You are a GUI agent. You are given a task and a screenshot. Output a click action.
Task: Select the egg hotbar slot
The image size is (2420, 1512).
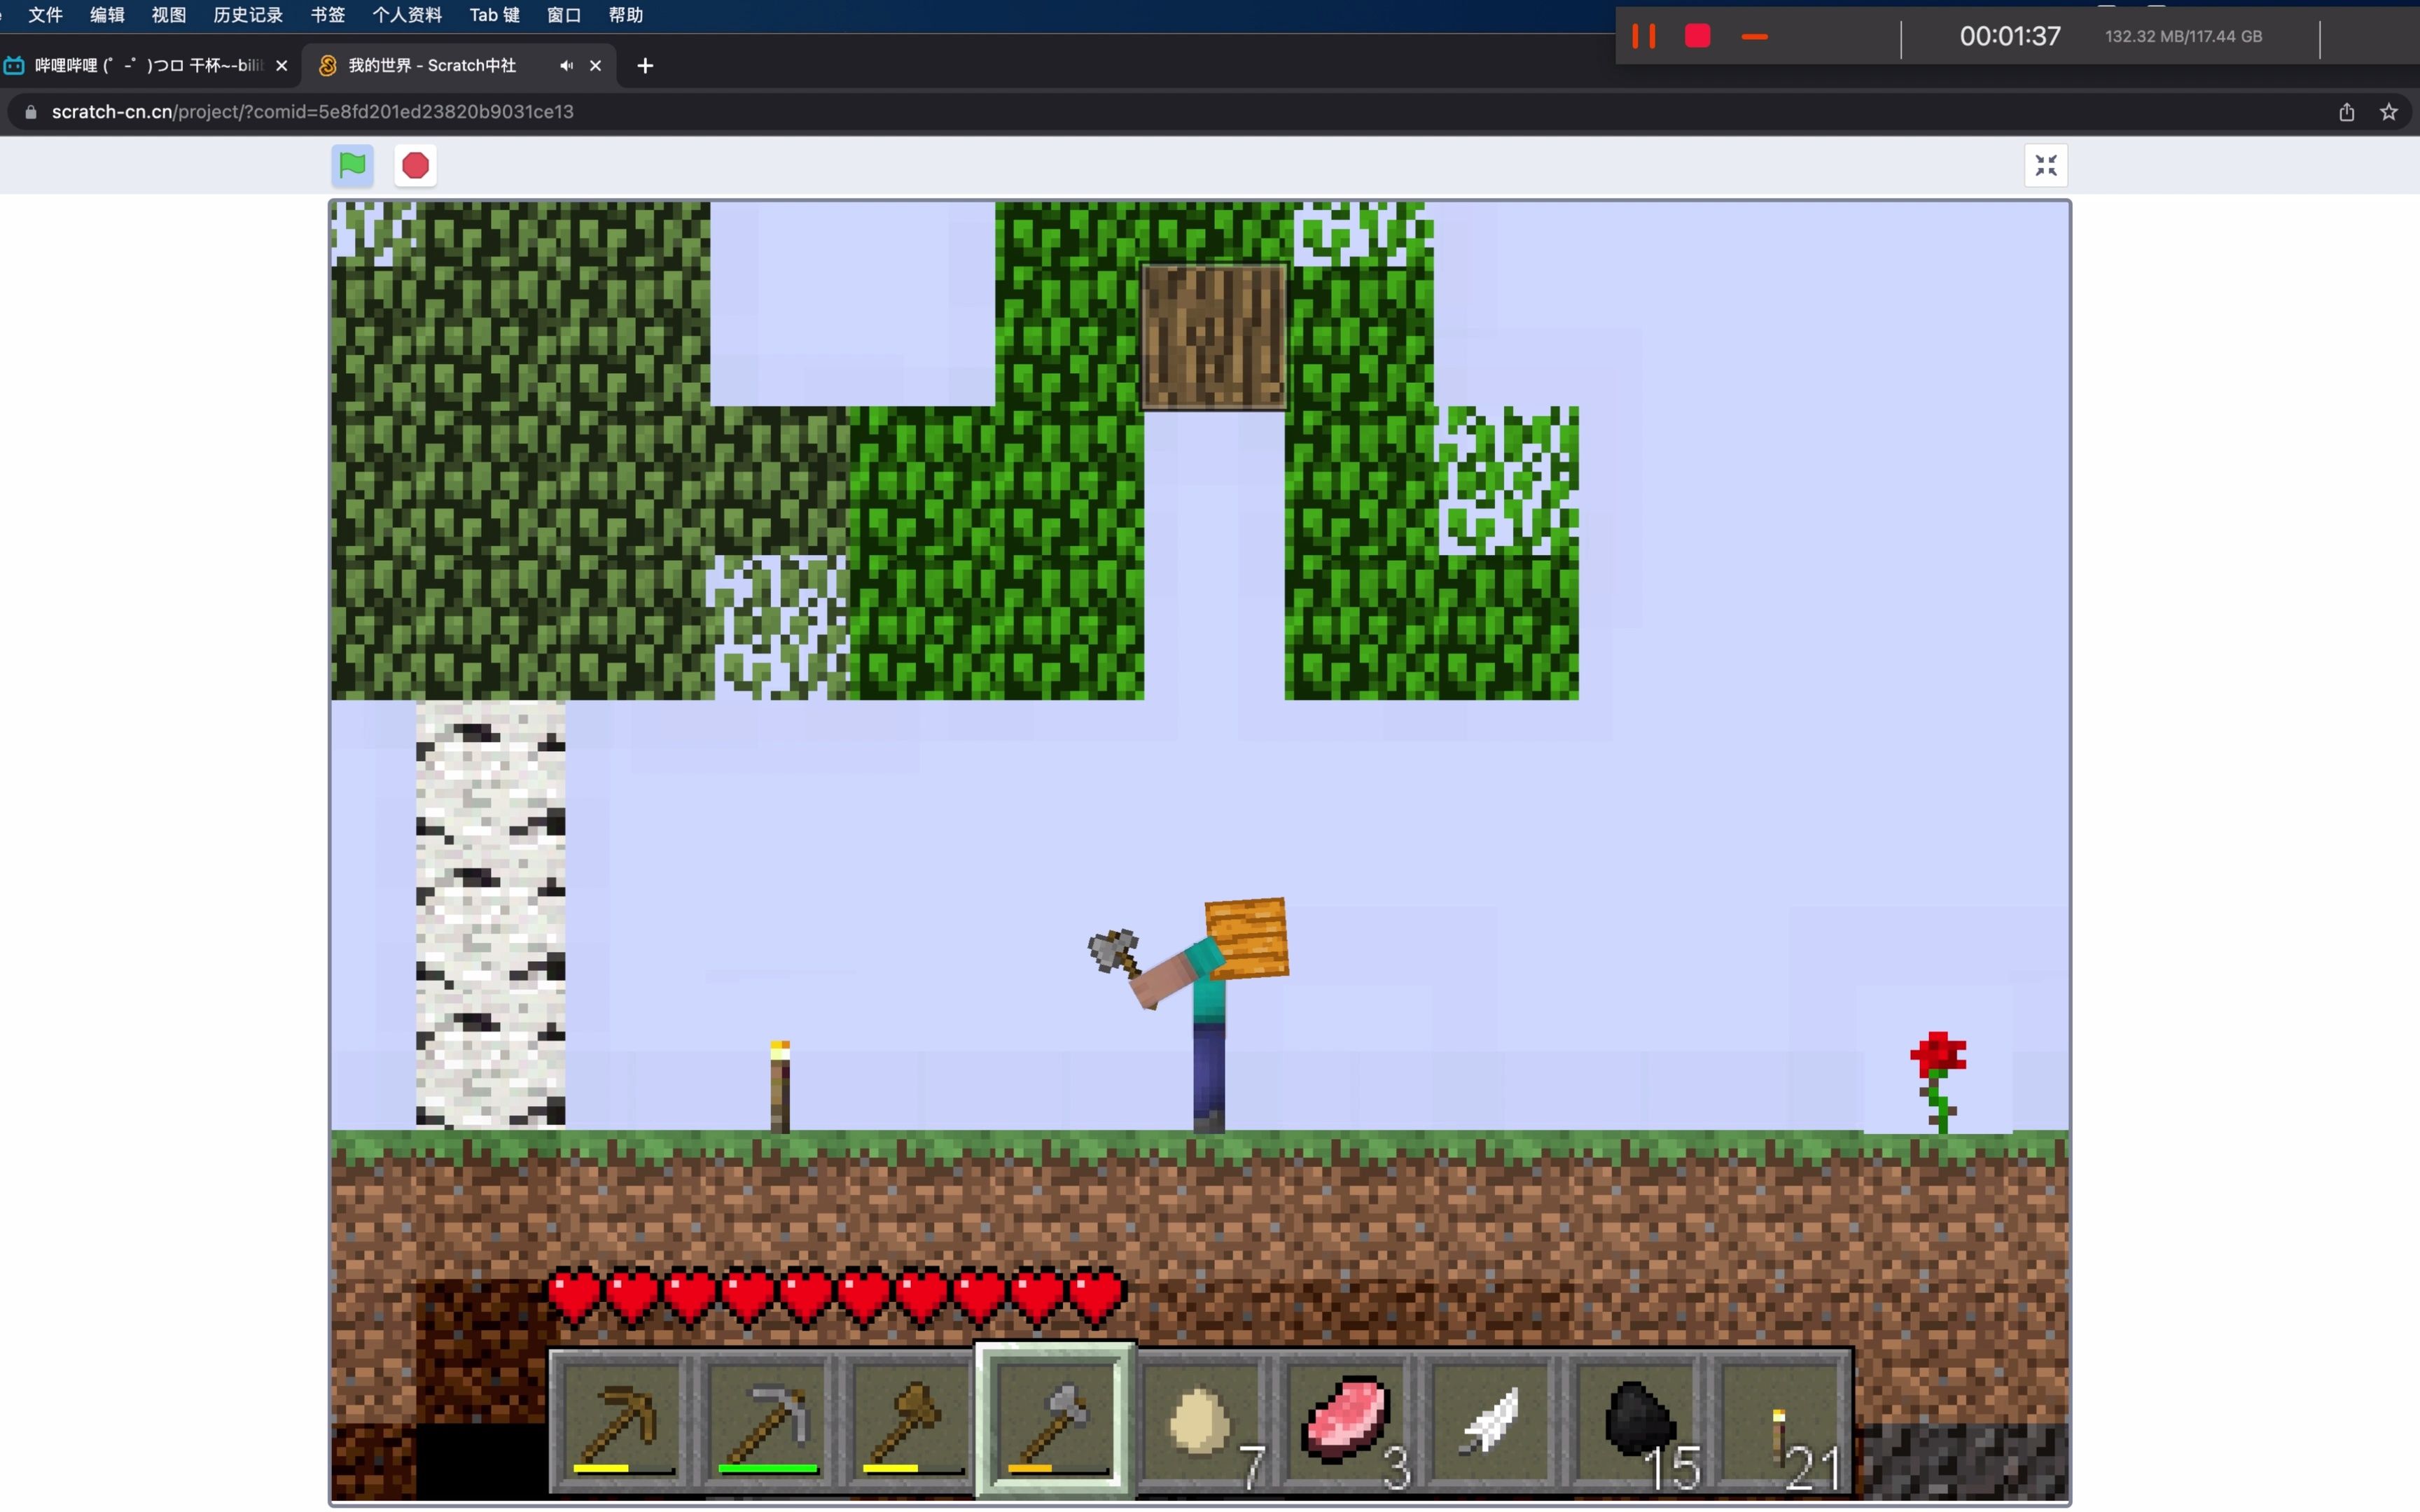1202,1420
